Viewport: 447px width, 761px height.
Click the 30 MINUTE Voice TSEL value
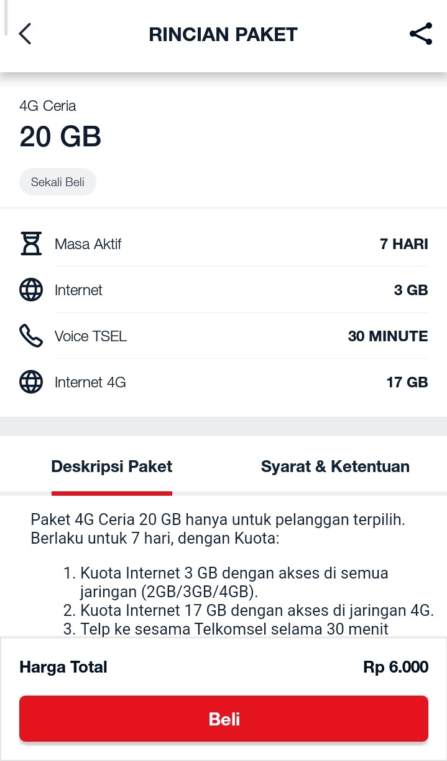(388, 336)
